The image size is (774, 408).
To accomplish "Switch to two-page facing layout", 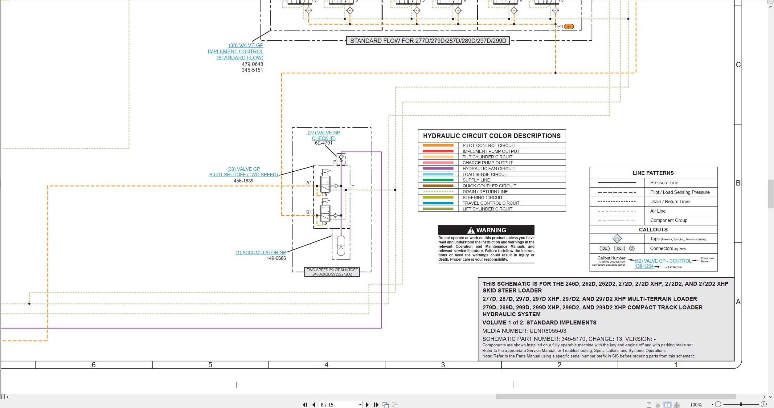I will [668, 405].
